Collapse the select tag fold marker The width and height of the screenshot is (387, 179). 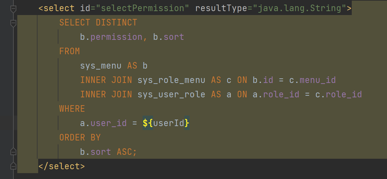[13, 9]
